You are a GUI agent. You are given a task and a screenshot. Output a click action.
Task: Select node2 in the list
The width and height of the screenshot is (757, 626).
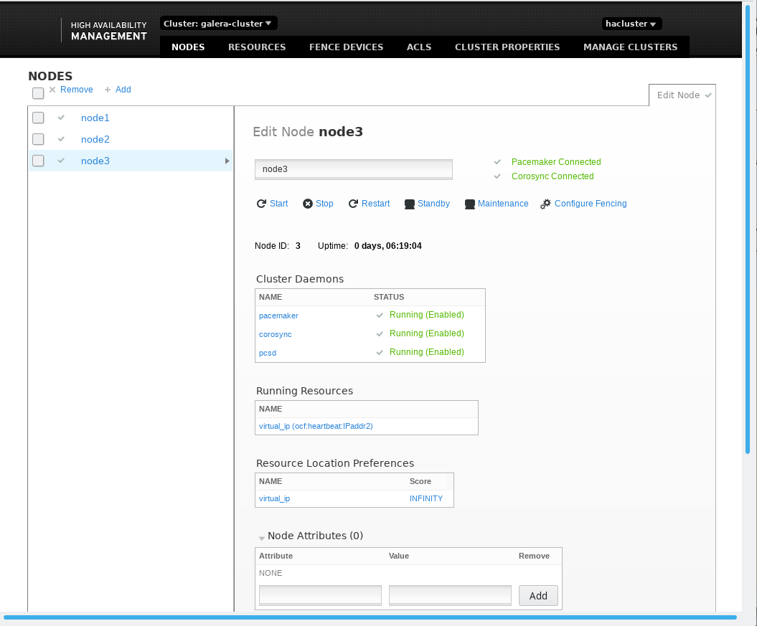95,139
